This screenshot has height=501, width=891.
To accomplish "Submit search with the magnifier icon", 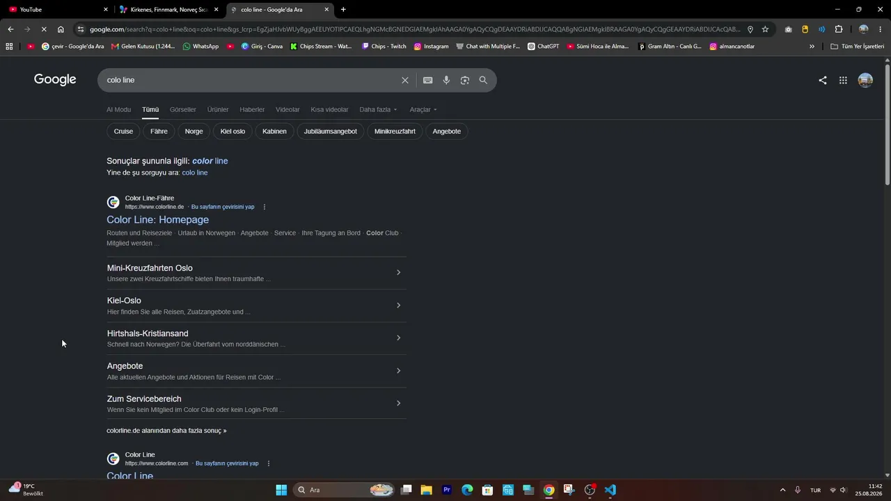I will [x=483, y=80].
